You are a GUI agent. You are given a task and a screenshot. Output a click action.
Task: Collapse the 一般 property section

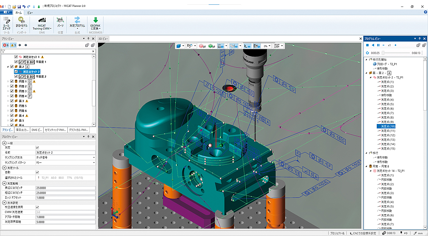coord(4,143)
